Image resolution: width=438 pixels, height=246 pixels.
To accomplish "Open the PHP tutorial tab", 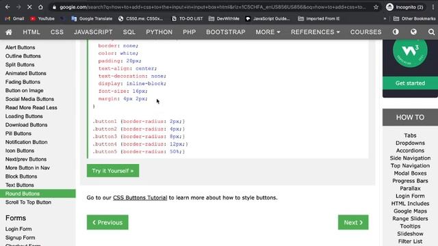I will [x=190, y=32].
